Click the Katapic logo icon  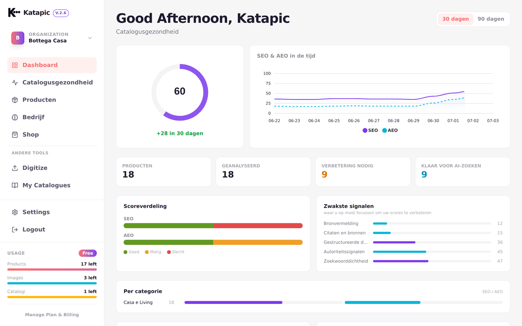point(14,13)
